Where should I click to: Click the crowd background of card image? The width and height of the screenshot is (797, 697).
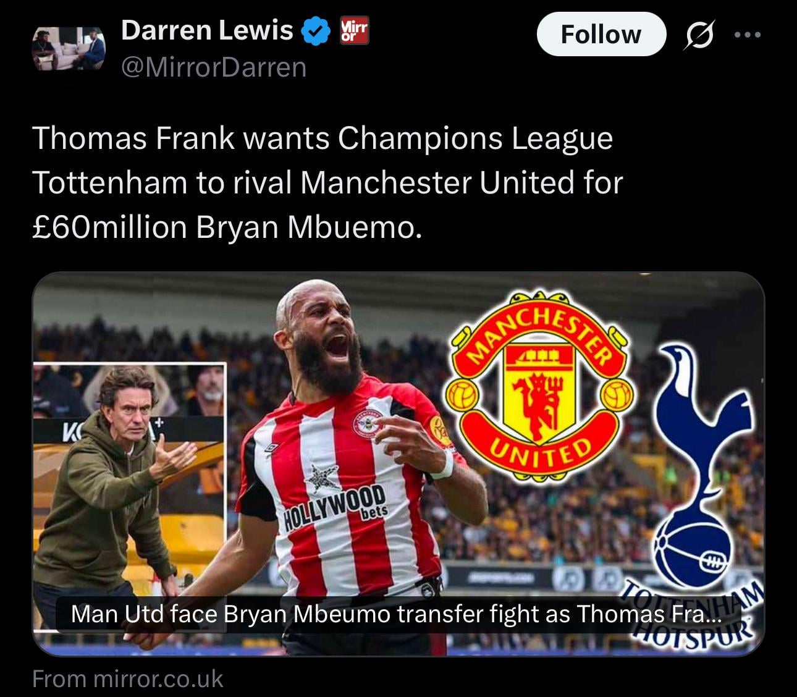pyautogui.click(x=154, y=327)
